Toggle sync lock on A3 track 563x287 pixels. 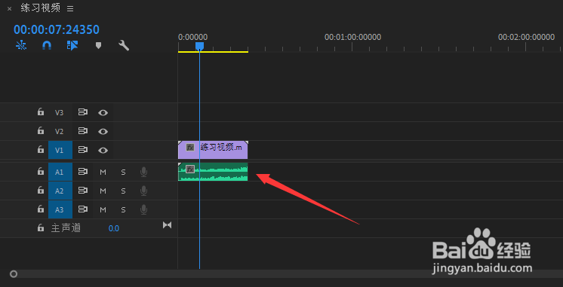pyautogui.click(x=83, y=209)
